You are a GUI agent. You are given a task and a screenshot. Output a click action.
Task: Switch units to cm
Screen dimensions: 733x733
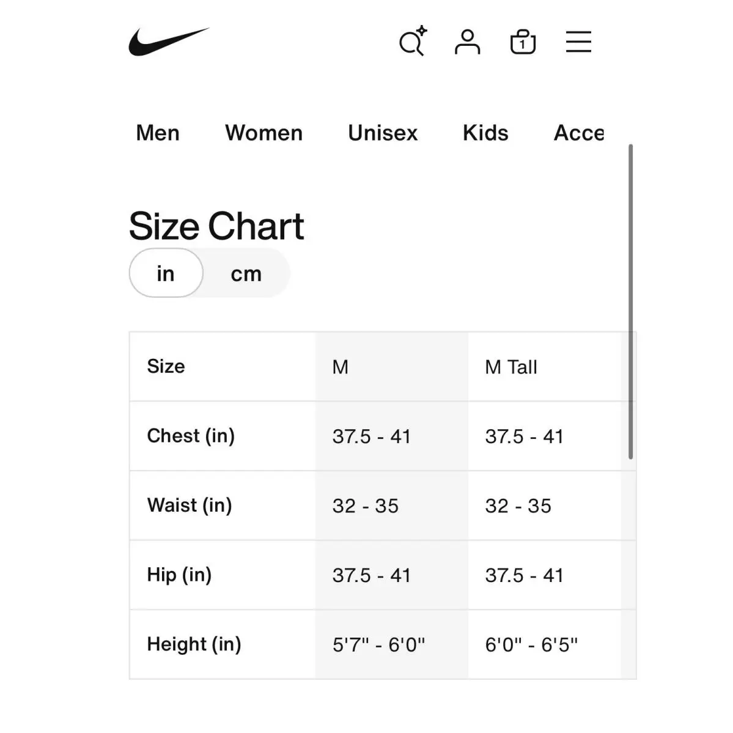(246, 273)
